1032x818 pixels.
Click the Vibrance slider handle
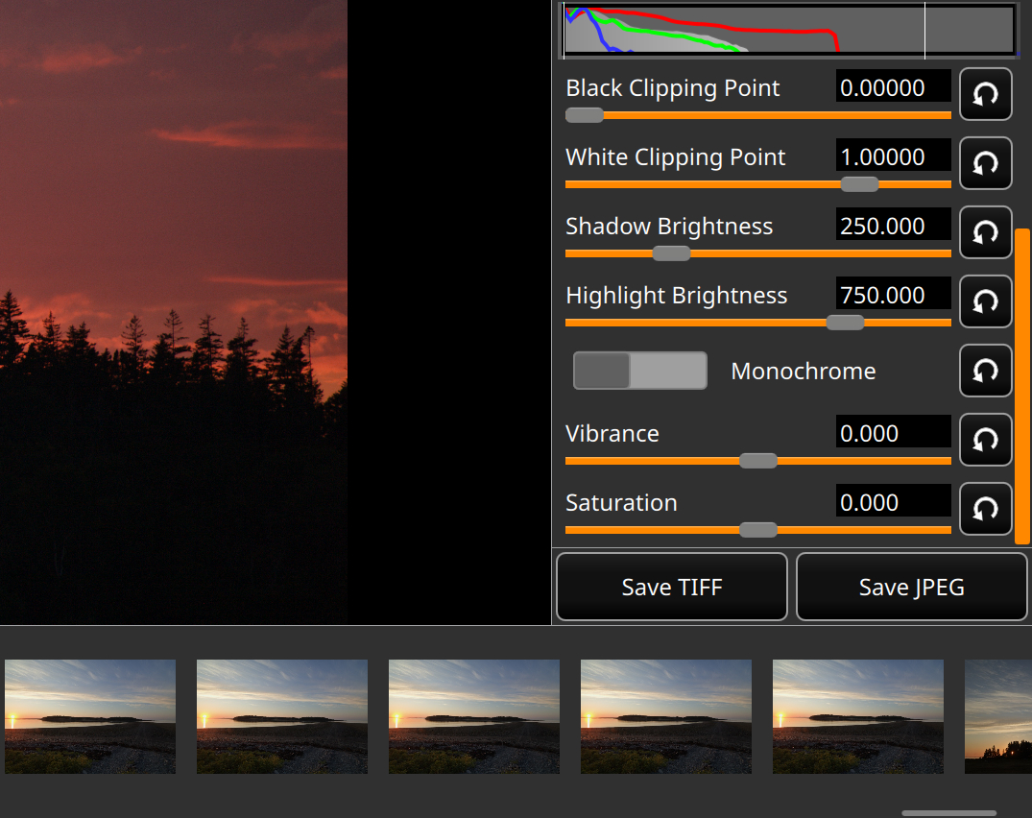(758, 461)
